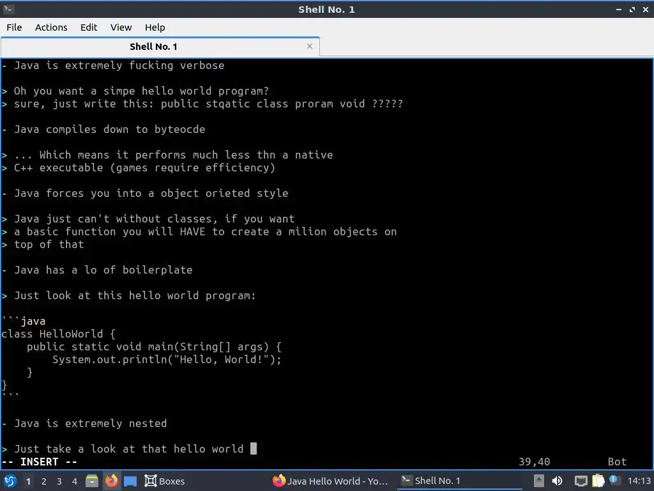Click the terminal icon in title bar

(9, 9)
